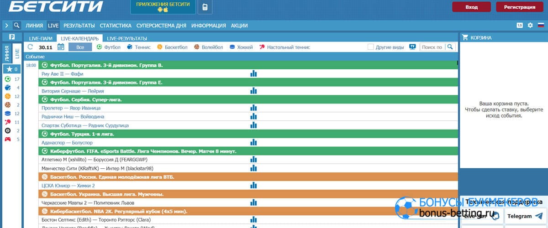548x228 pixels.
Task: Open Приложения Бетсити apps banner
Action: tap(163, 7)
